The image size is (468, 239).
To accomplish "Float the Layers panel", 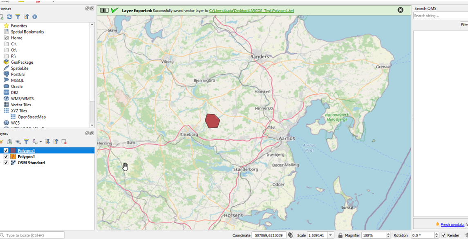I will tap(87, 133).
